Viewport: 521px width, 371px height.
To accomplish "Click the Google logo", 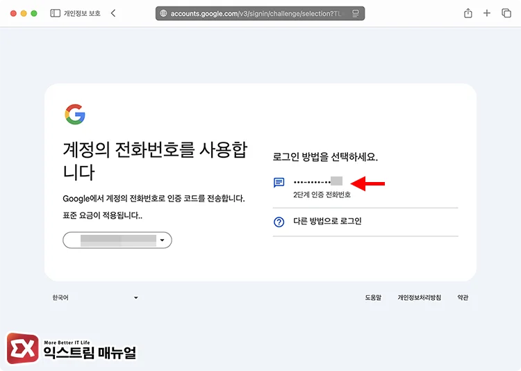I will pyautogui.click(x=75, y=115).
